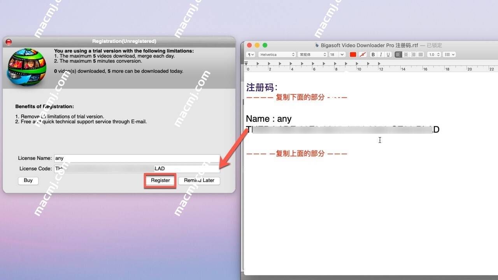Select the tab stop marker at ruler 12
This screenshot has height=280, width=498.
pos(379,63)
